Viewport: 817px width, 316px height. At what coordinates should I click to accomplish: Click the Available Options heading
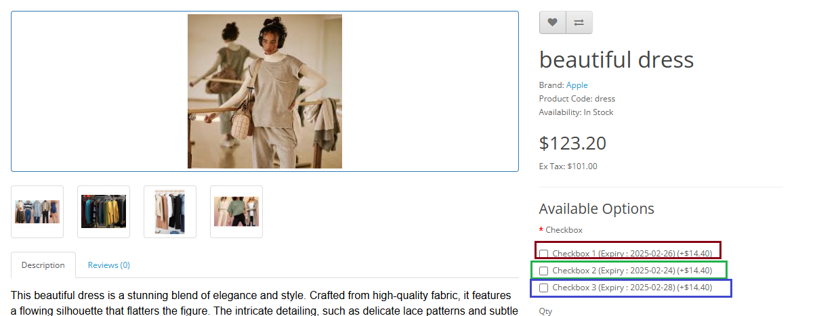[596, 208]
